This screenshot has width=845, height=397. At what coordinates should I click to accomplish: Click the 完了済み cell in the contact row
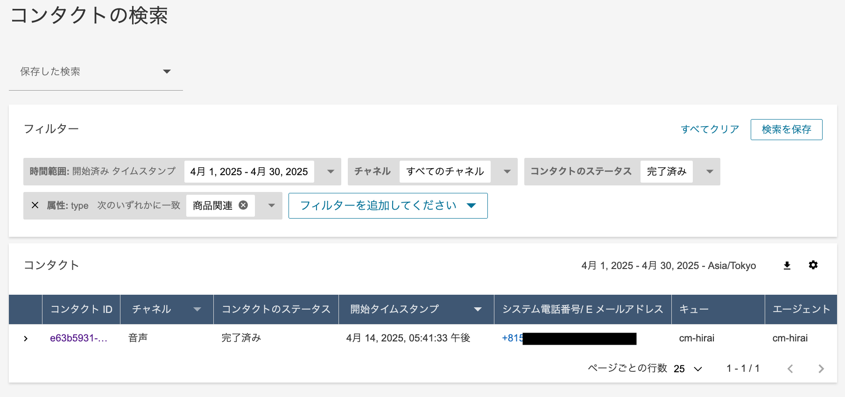pyautogui.click(x=241, y=338)
